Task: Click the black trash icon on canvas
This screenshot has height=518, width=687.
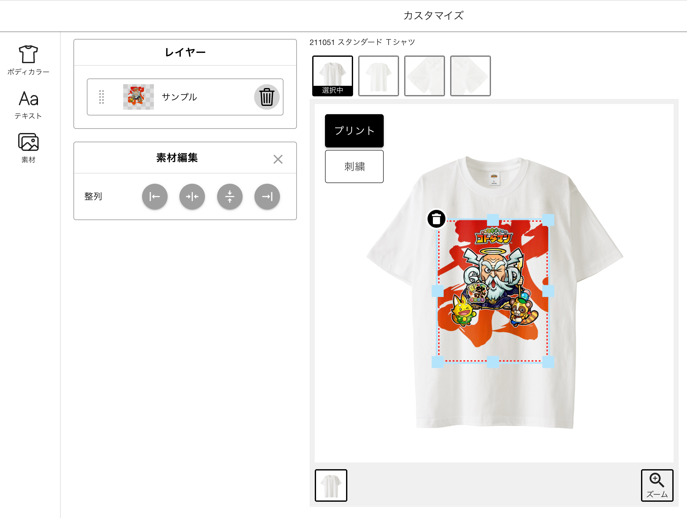Action: (x=436, y=219)
